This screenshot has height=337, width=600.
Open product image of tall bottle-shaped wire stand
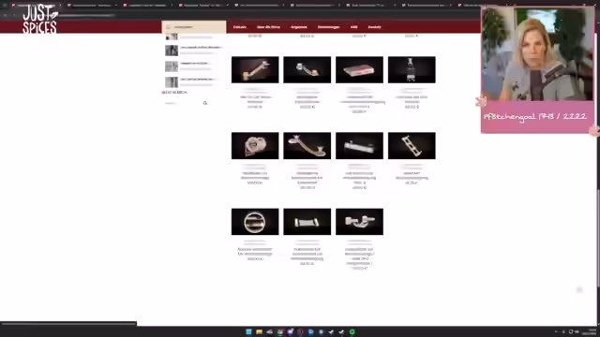412,69
